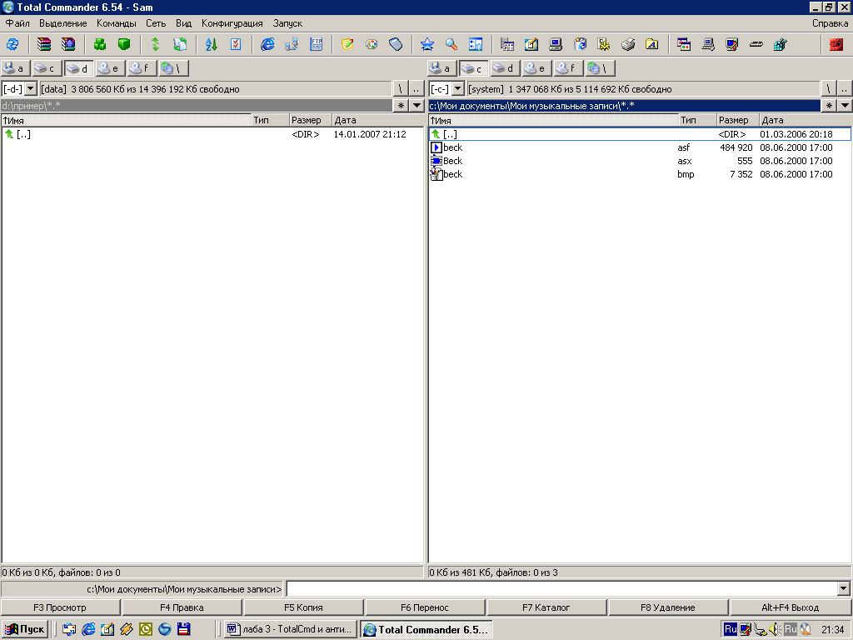Viewport: 853px width, 640px height.
Task: Expand the command line history dropdown
Action: coord(844,588)
